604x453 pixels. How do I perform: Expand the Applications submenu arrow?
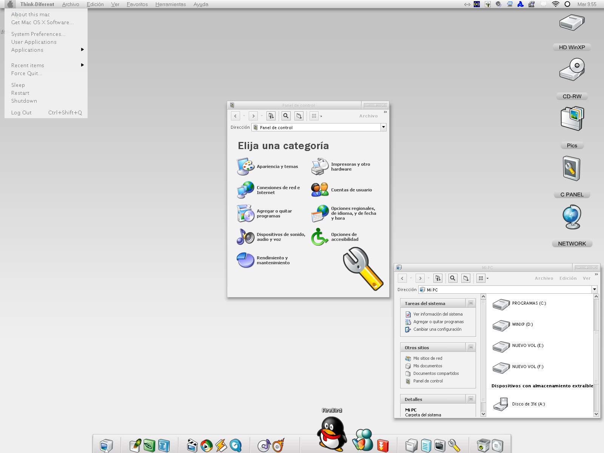click(82, 49)
